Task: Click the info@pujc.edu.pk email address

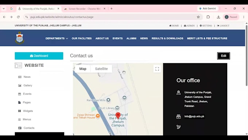Action: click(x=194, y=116)
